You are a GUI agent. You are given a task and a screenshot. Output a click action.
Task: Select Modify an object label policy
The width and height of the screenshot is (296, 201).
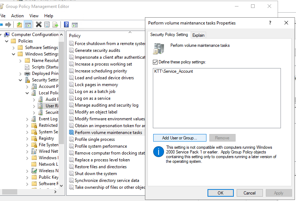(x=96, y=112)
